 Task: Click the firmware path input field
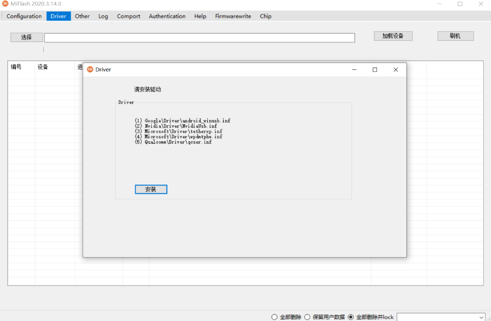199,38
